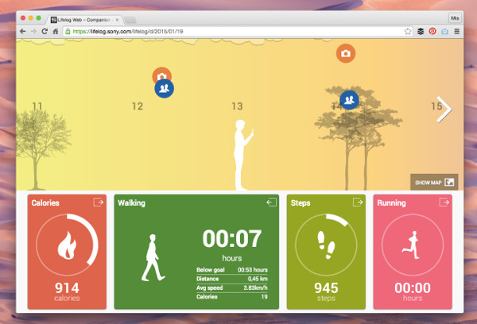Click the white person silhouette on timeline

[x=242, y=155]
